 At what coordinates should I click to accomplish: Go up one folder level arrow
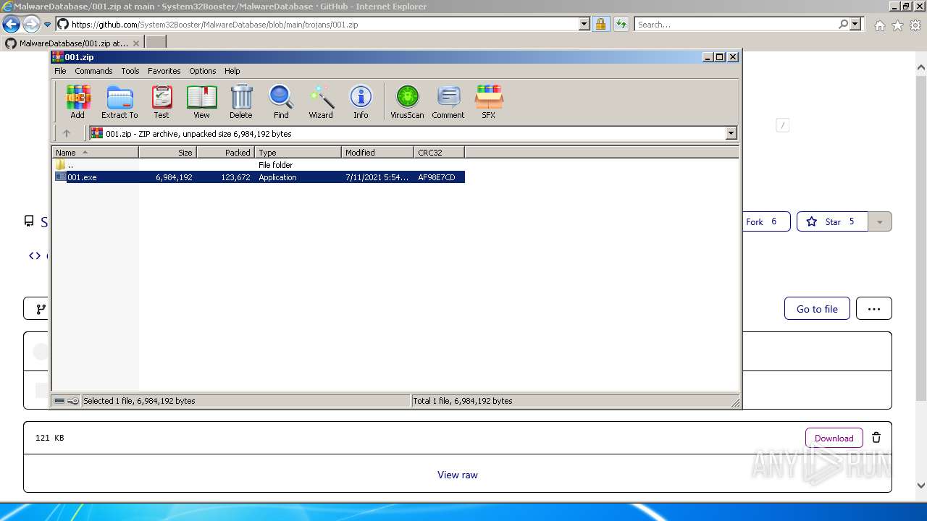coord(67,133)
